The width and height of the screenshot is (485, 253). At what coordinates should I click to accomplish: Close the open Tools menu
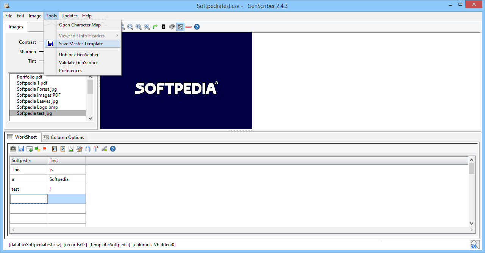pos(51,16)
